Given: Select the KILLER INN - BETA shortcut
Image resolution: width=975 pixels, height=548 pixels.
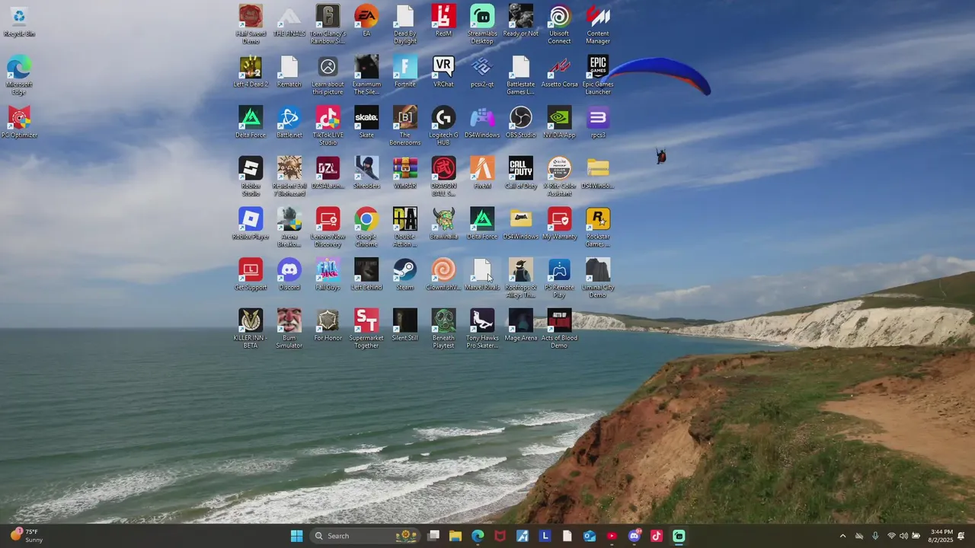Looking at the screenshot, I should coord(251,329).
